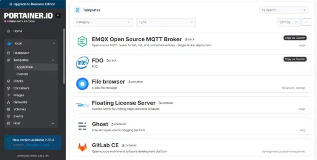This screenshot has width=317, height=160.
Task: Toggle sort order direction button
Action: (x=306, y=22)
